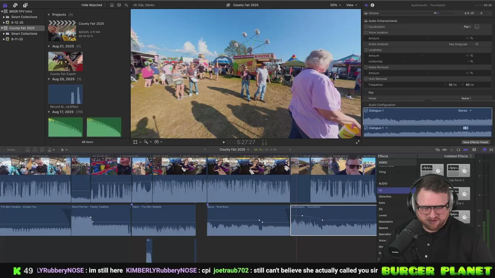Enter full screen viewer mode

pyautogui.click(x=357, y=142)
